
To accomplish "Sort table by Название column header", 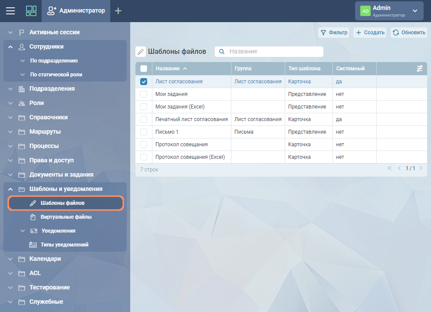I will click(x=171, y=69).
